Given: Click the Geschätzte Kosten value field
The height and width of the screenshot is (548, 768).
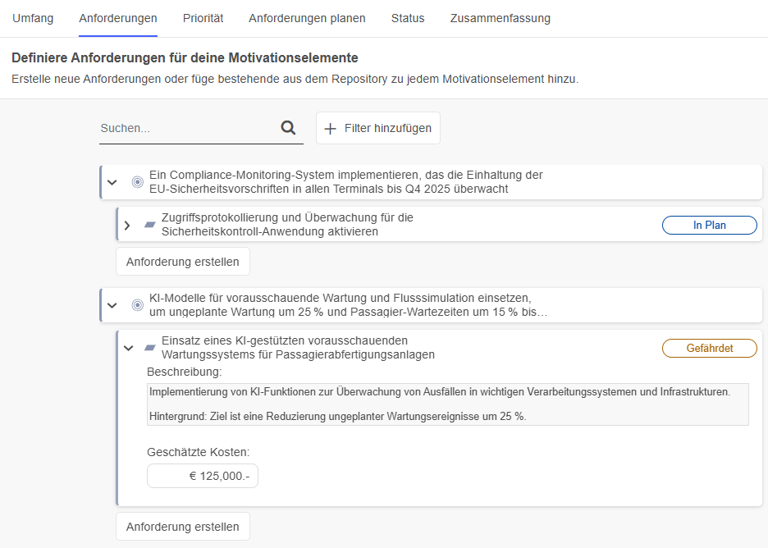Looking at the screenshot, I should coord(202,475).
